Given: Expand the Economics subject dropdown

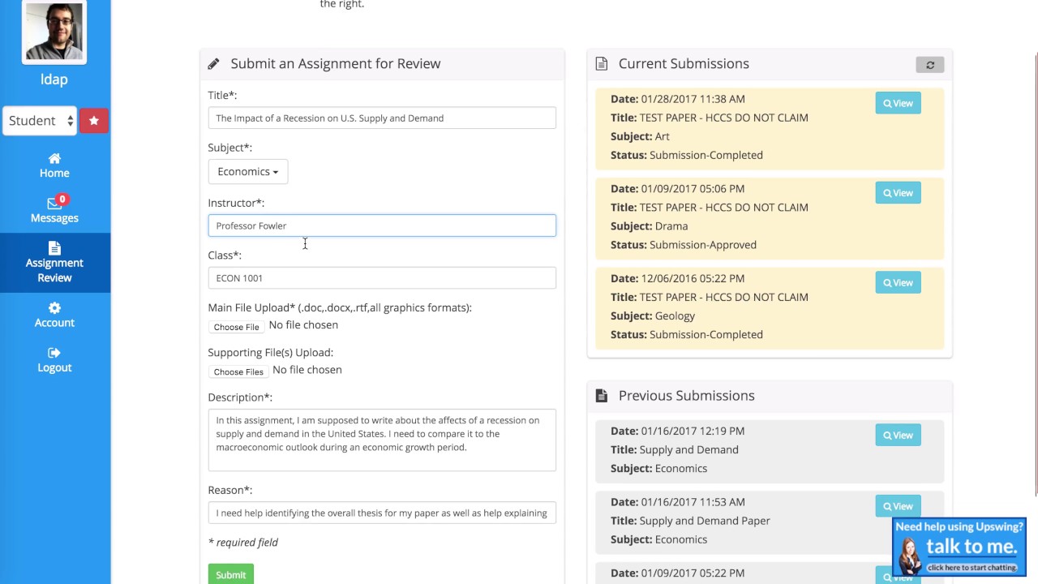Looking at the screenshot, I should [x=247, y=172].
